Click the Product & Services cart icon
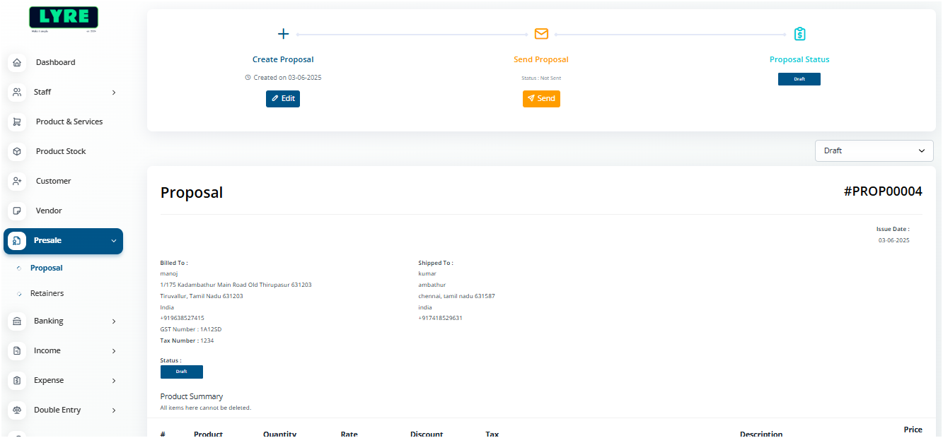943x438 pixels. coord(18,122)
